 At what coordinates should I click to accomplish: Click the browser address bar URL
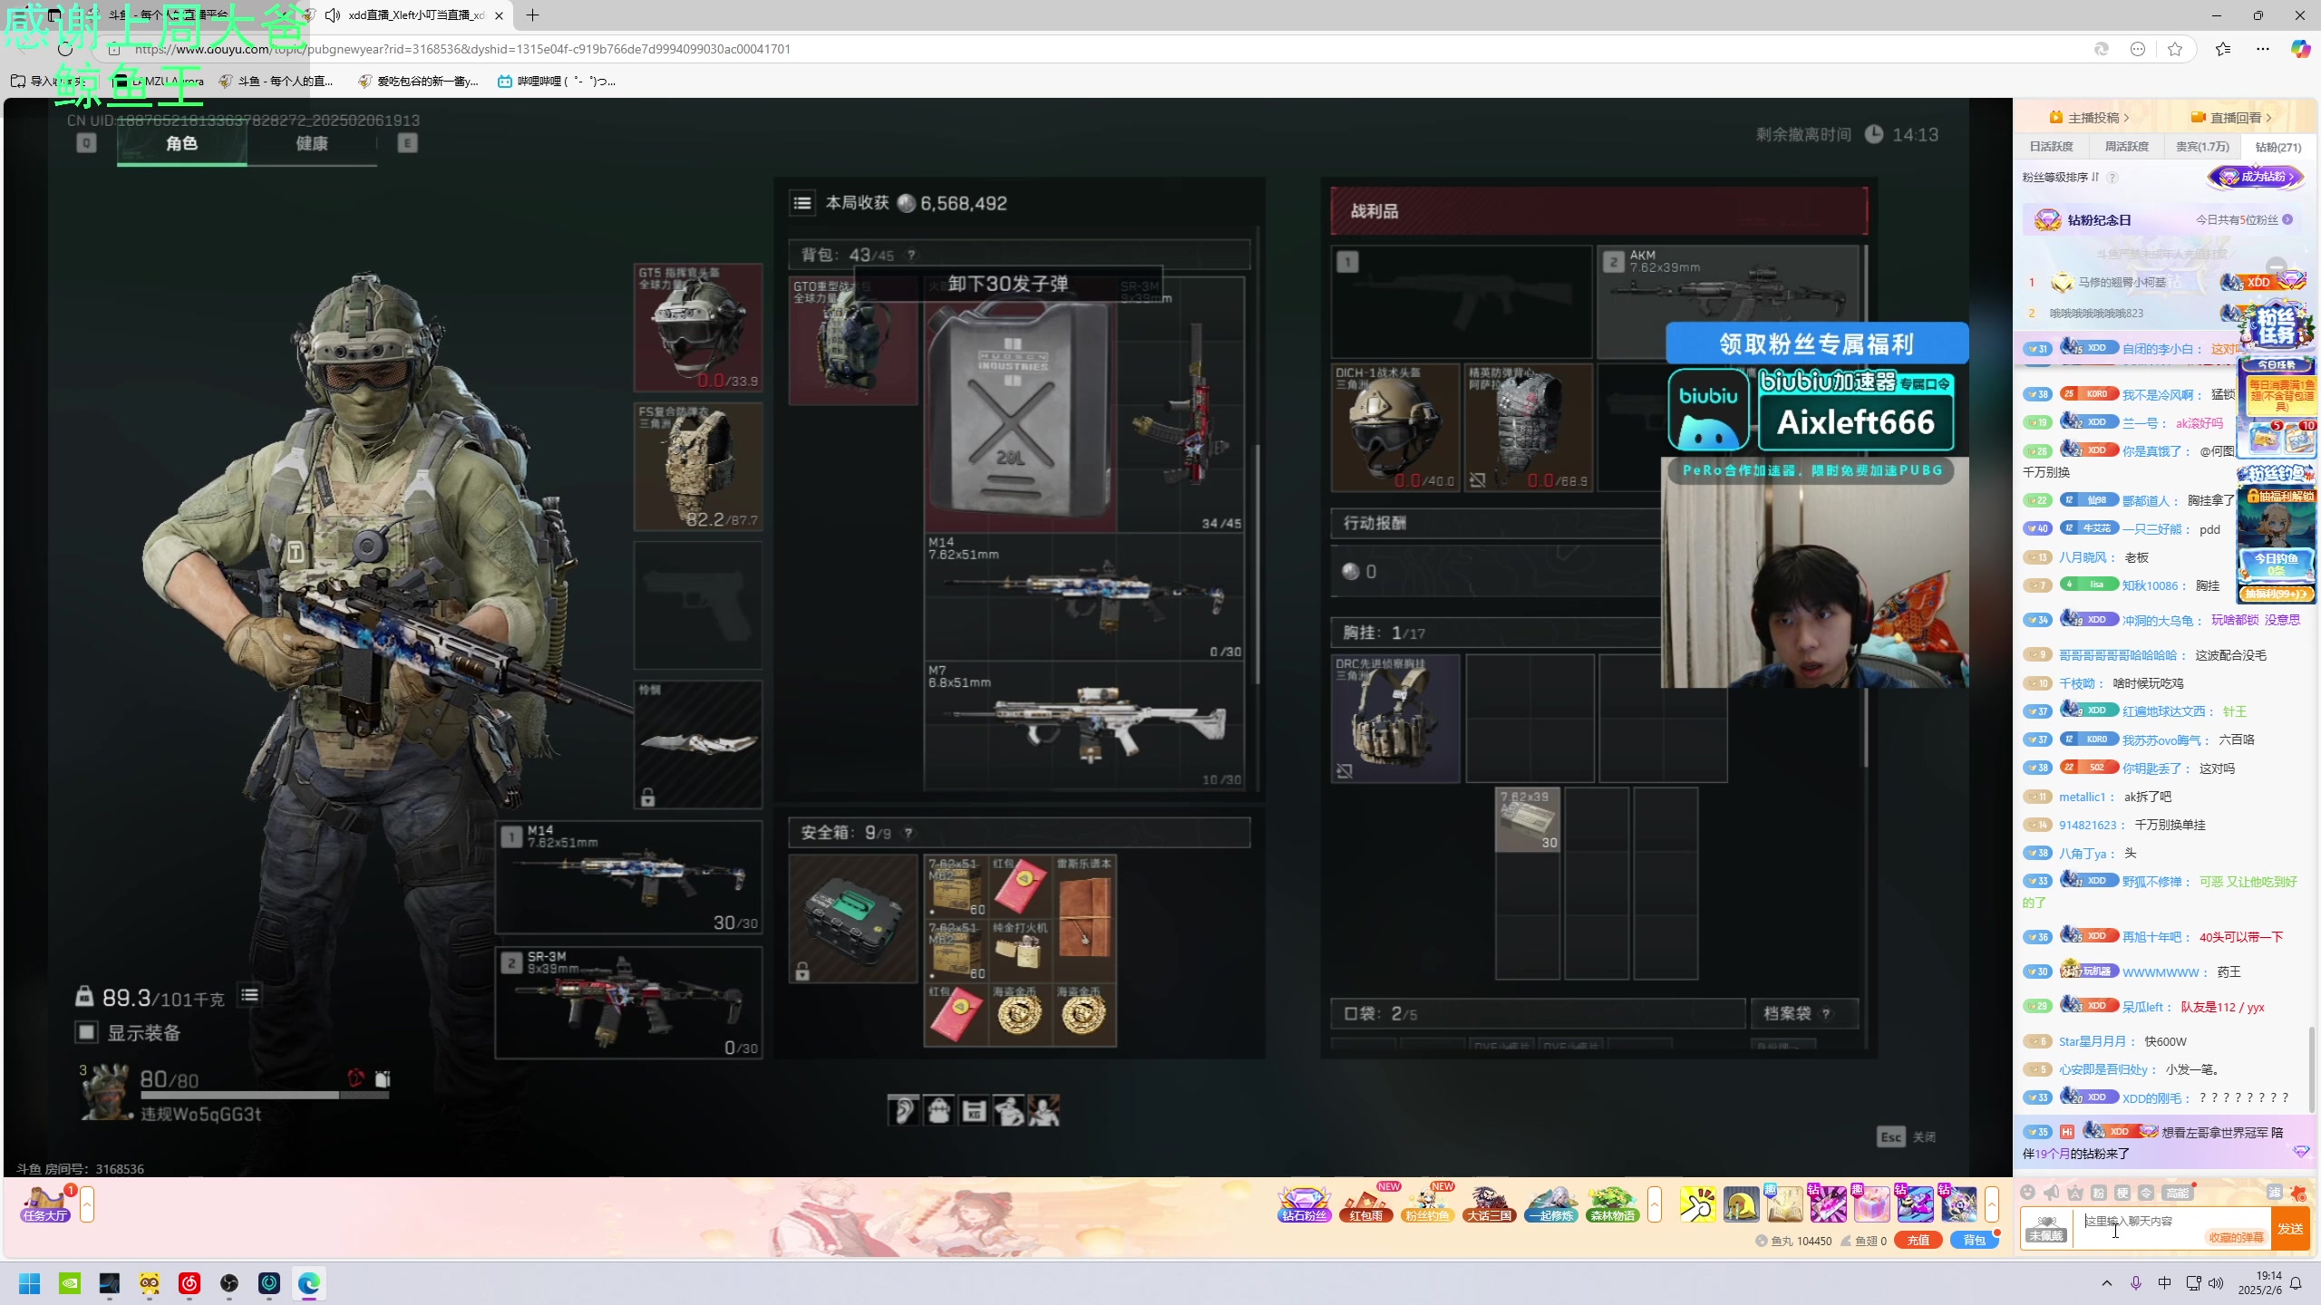point(462,49)
